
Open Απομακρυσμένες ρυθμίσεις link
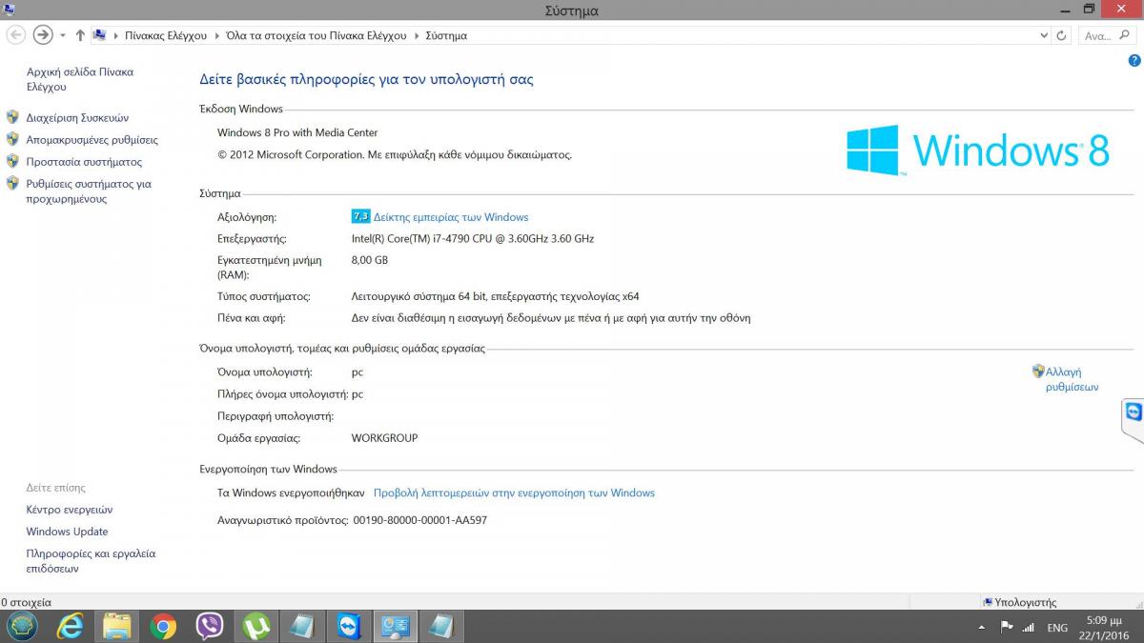pyautogui.click(x=92, y=140)
